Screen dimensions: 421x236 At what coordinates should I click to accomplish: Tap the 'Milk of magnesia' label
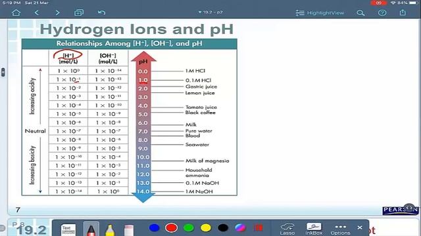coord(207,161)
